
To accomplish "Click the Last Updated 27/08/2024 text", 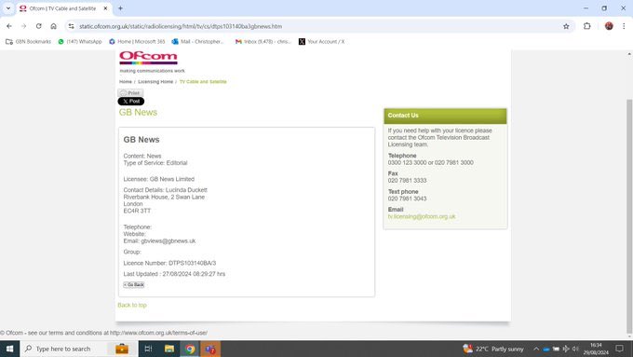I will (174, 274).
